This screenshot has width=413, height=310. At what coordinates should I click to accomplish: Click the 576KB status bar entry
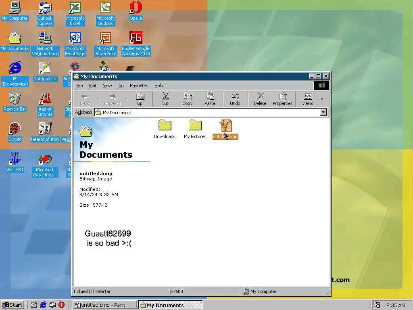[x=205, y=291]
